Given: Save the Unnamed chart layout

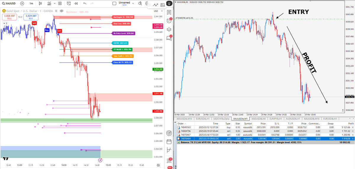Looking at the screenshot, I should click(x=124, y=5).
